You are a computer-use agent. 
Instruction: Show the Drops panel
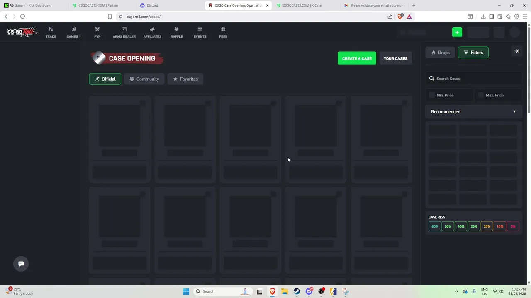tap(440, 53)
